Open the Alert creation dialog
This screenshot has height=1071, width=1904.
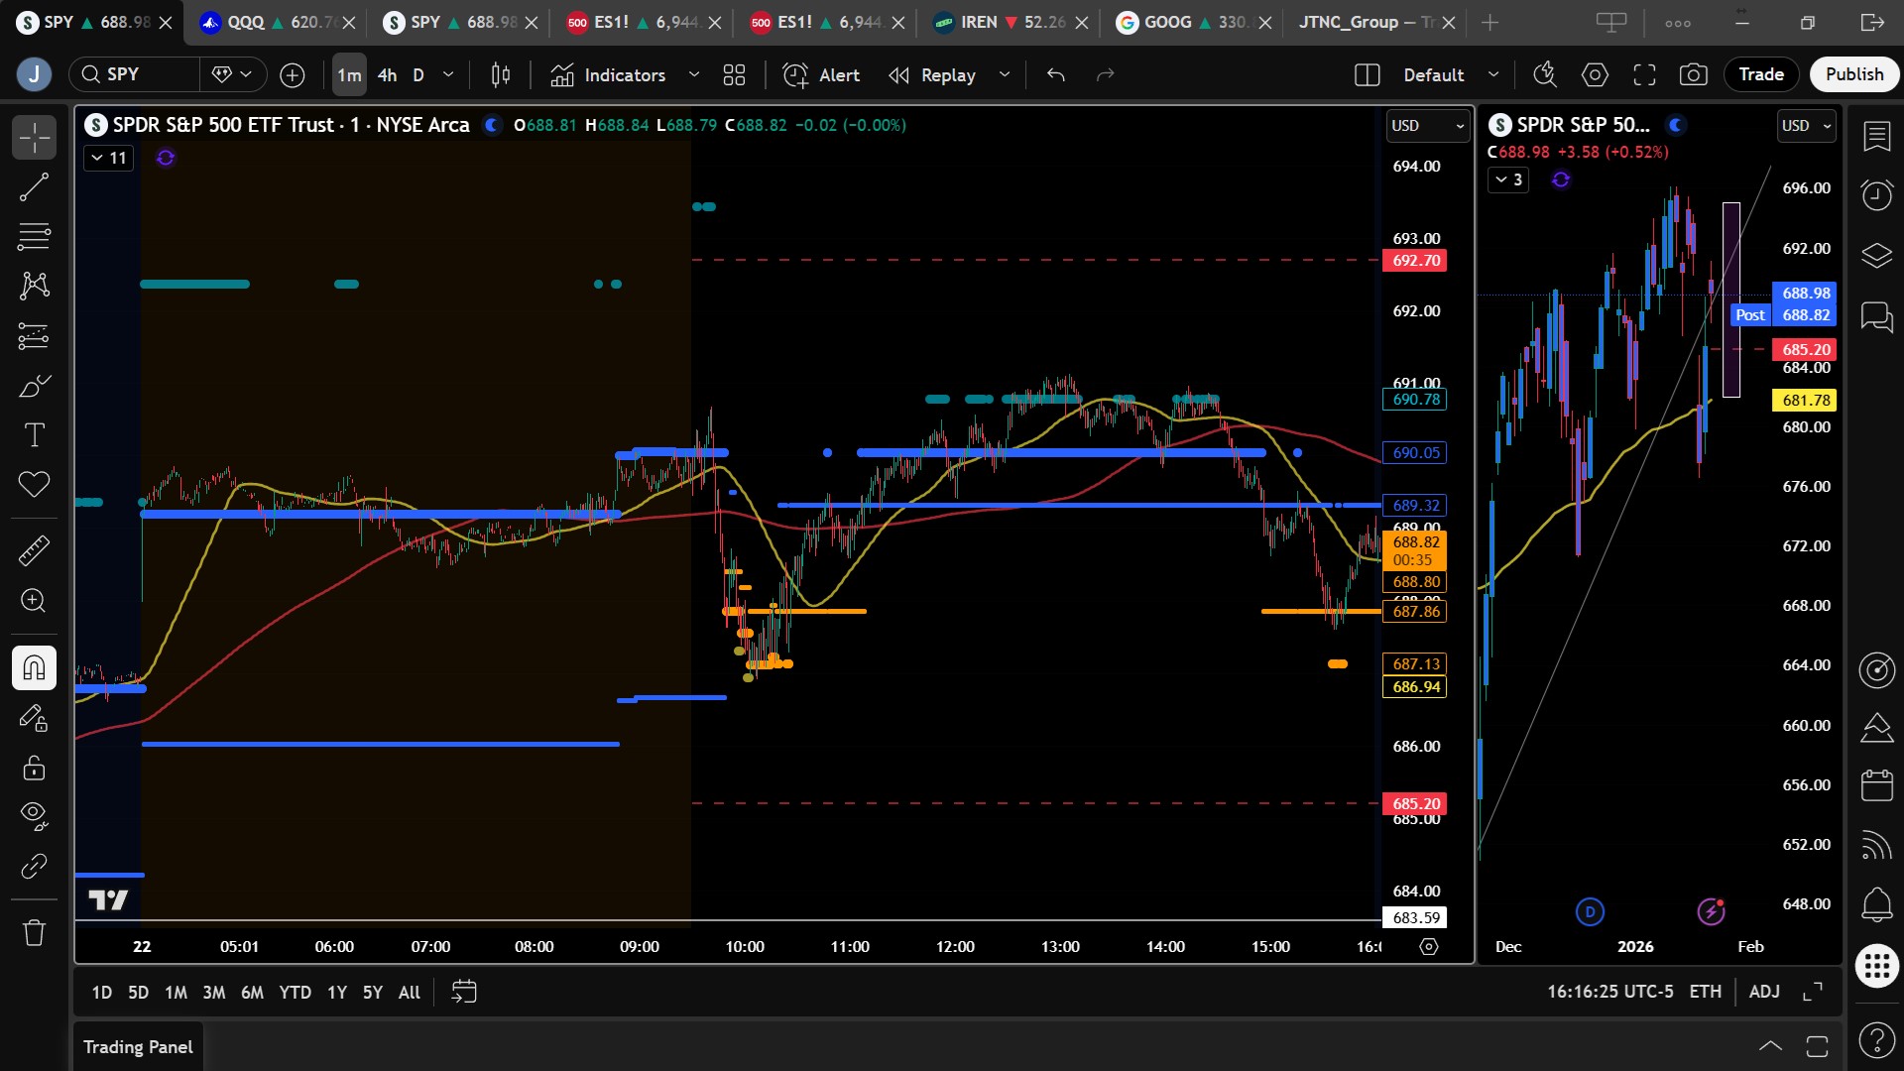[x=821, y=74]
